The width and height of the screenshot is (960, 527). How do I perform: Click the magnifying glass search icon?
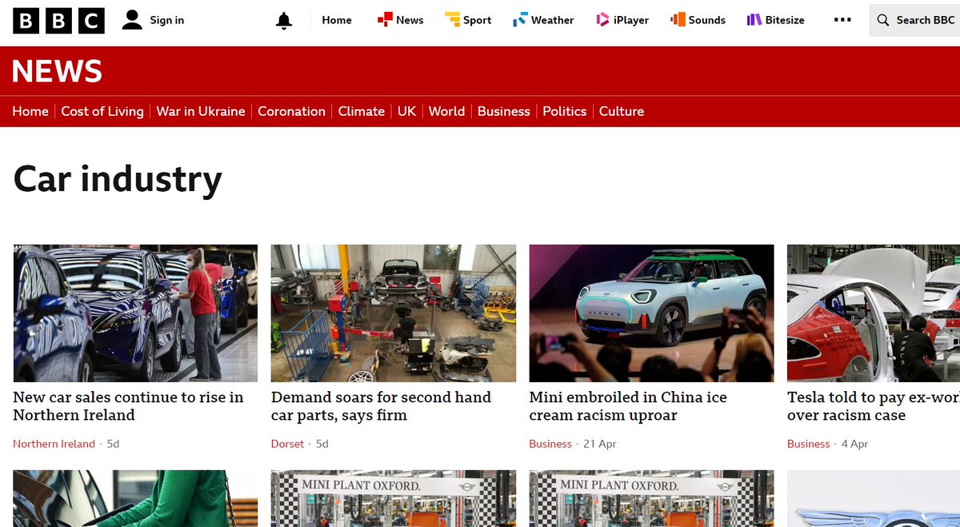point(883,20)
